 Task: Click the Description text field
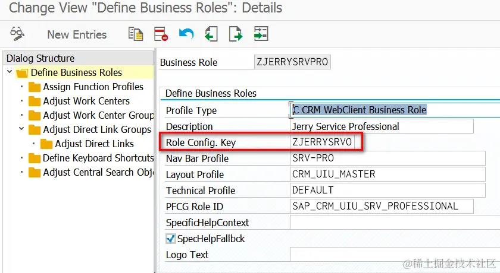381,126
